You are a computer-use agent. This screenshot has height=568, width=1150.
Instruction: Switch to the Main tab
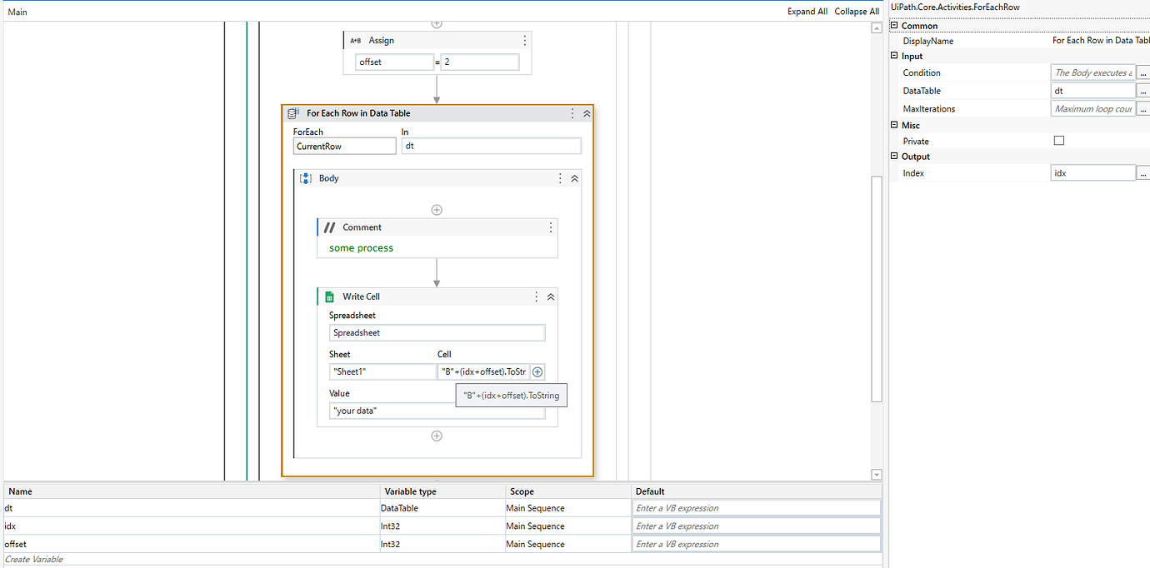pos(17,11)
